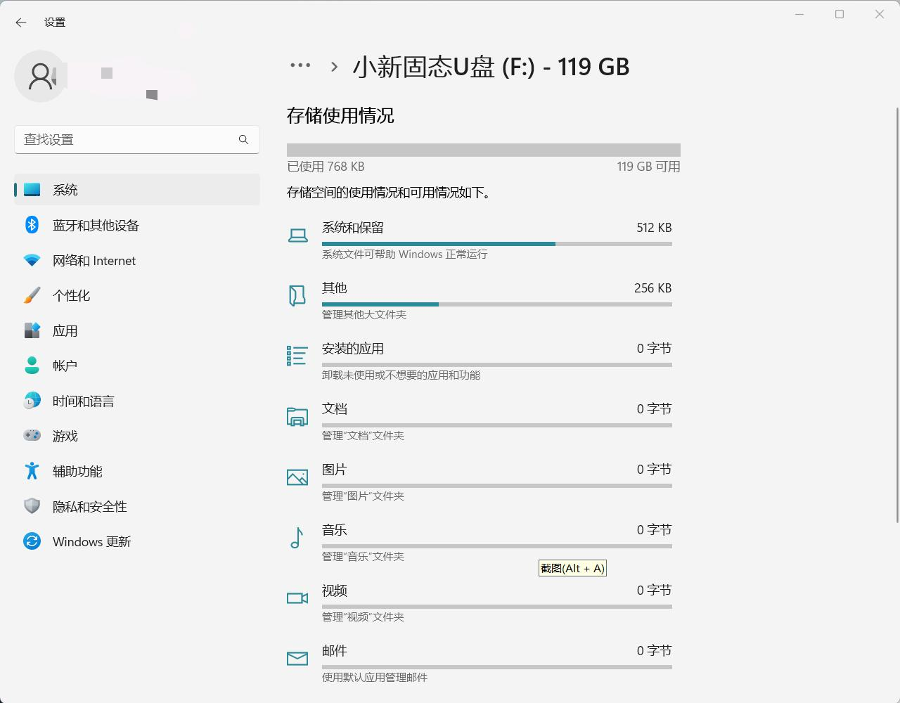This screenshot has width=900, height=703.
Task: View 安装的应用 storage usage
Action: [480, 361]
